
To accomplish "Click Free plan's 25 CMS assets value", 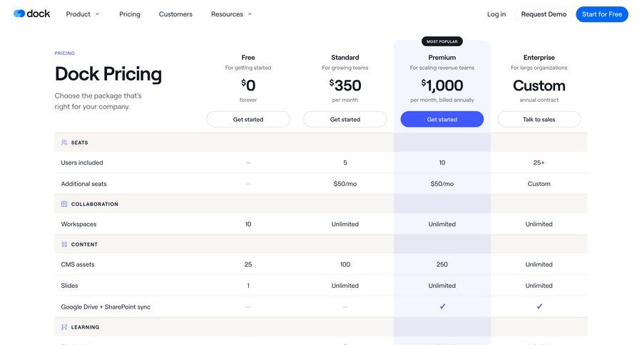I will (x=248, y=264).
